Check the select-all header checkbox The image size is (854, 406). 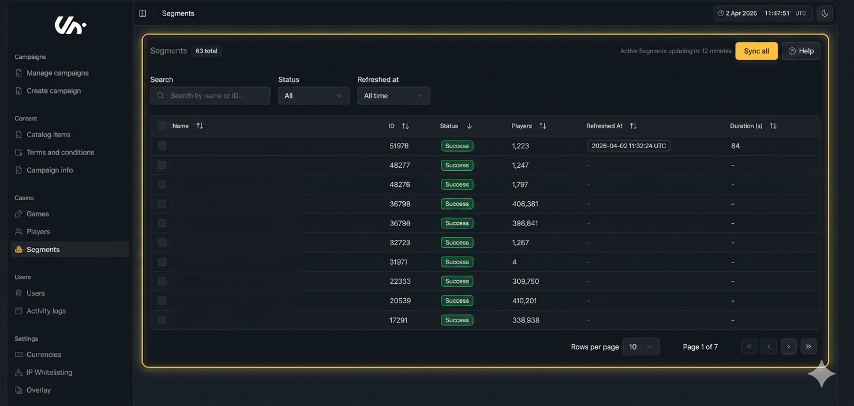click(x=162, y=126)
